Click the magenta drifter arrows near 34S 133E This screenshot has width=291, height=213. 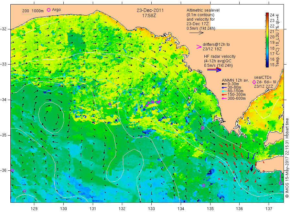coord(153,103)
